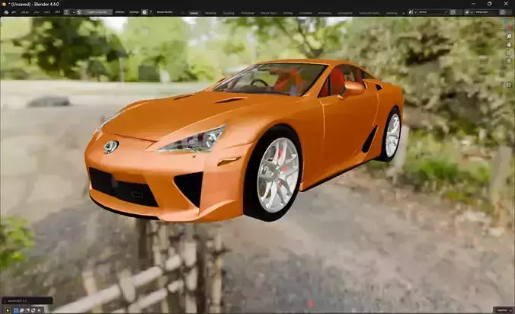Click the ViewLayer name field
Viewport: 515px width, 314px height.
pyautogui.click(x=486, y=12)
